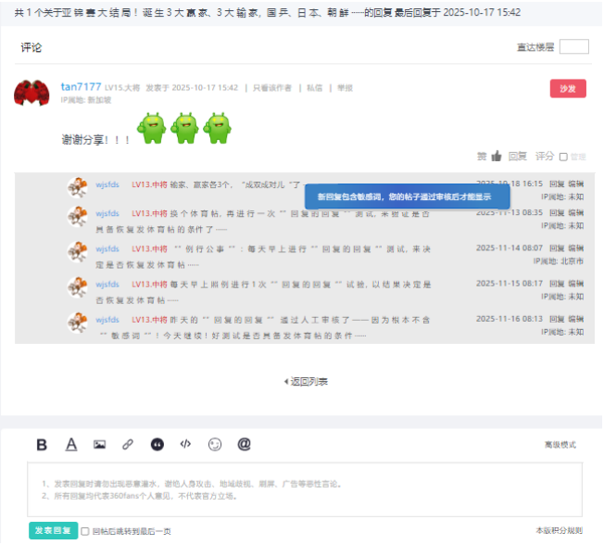Click 回复 on the 2025-11-16 08:13 comment

pos(557,319)
